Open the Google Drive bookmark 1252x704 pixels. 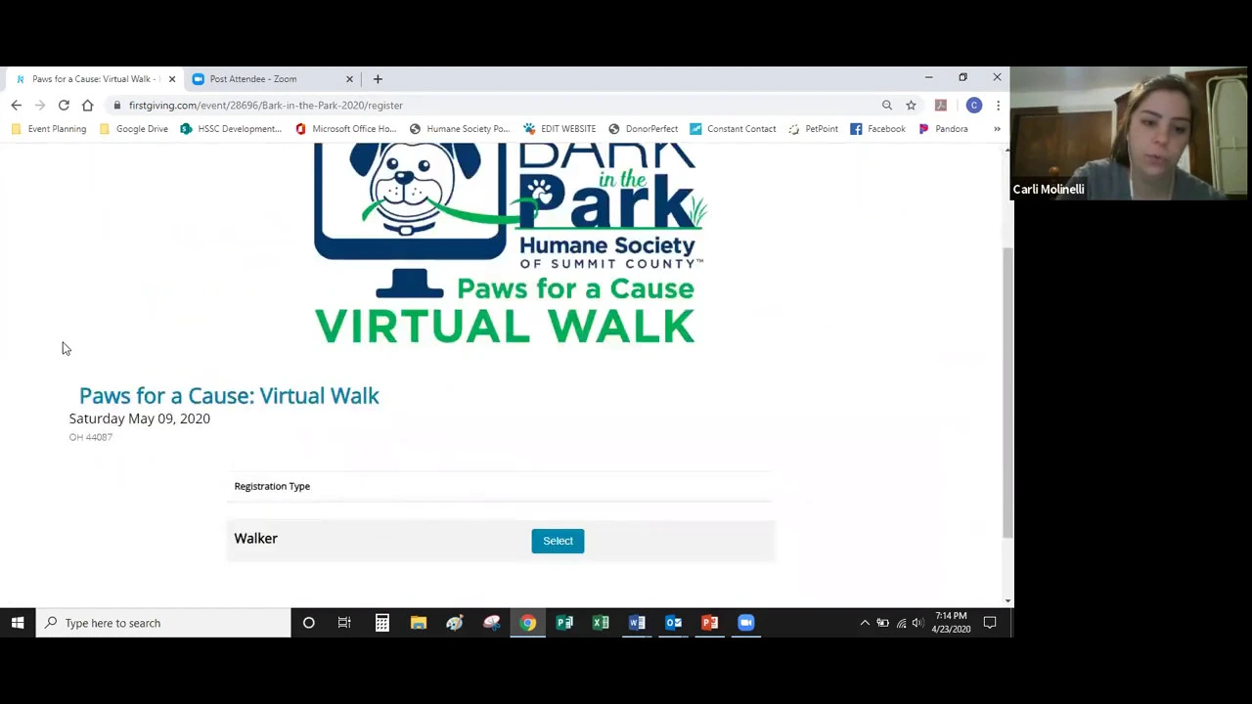tap(134, 128)
